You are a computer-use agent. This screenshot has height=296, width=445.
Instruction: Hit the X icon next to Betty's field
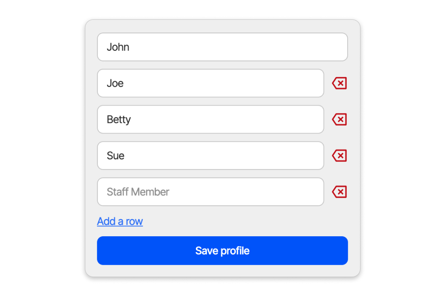point(339,119)
